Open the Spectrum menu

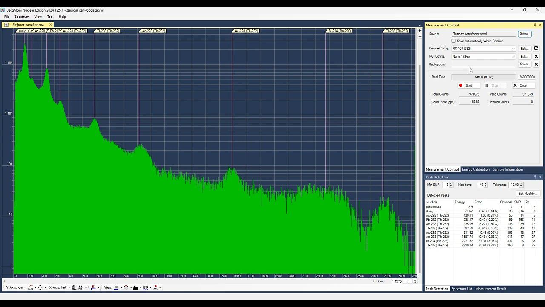point(22,17)
